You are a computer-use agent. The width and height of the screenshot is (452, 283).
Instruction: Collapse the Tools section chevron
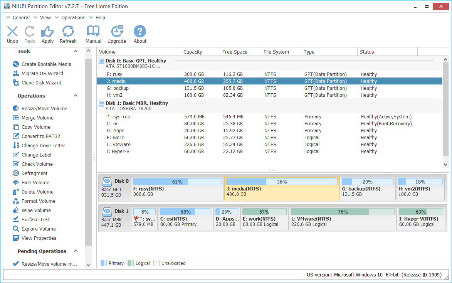(76, 52)
